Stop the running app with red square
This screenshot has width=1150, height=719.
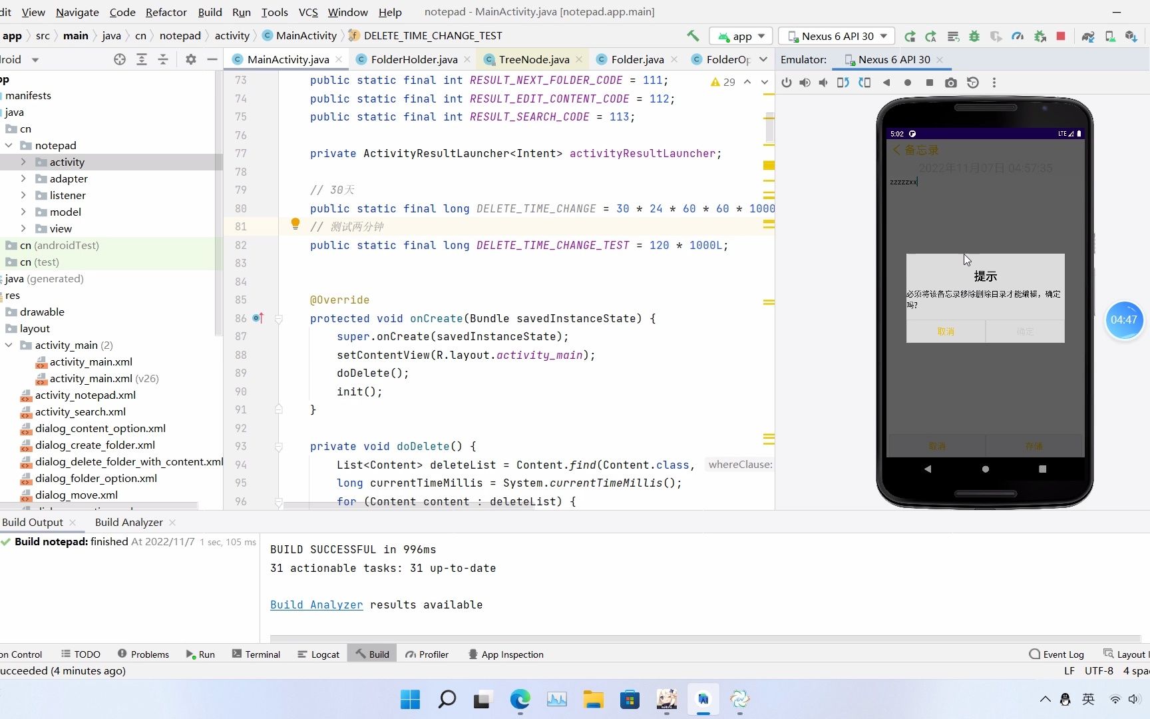click(x=1061, y=36)
